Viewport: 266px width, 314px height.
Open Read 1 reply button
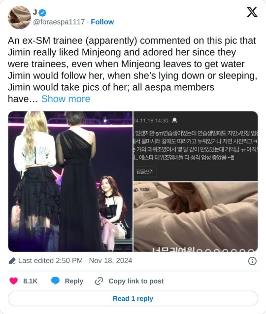[133, 299]
